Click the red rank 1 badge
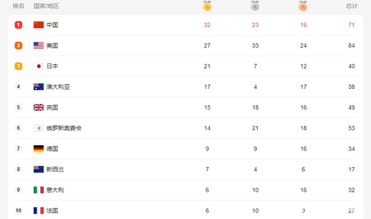 click(19, 25)
